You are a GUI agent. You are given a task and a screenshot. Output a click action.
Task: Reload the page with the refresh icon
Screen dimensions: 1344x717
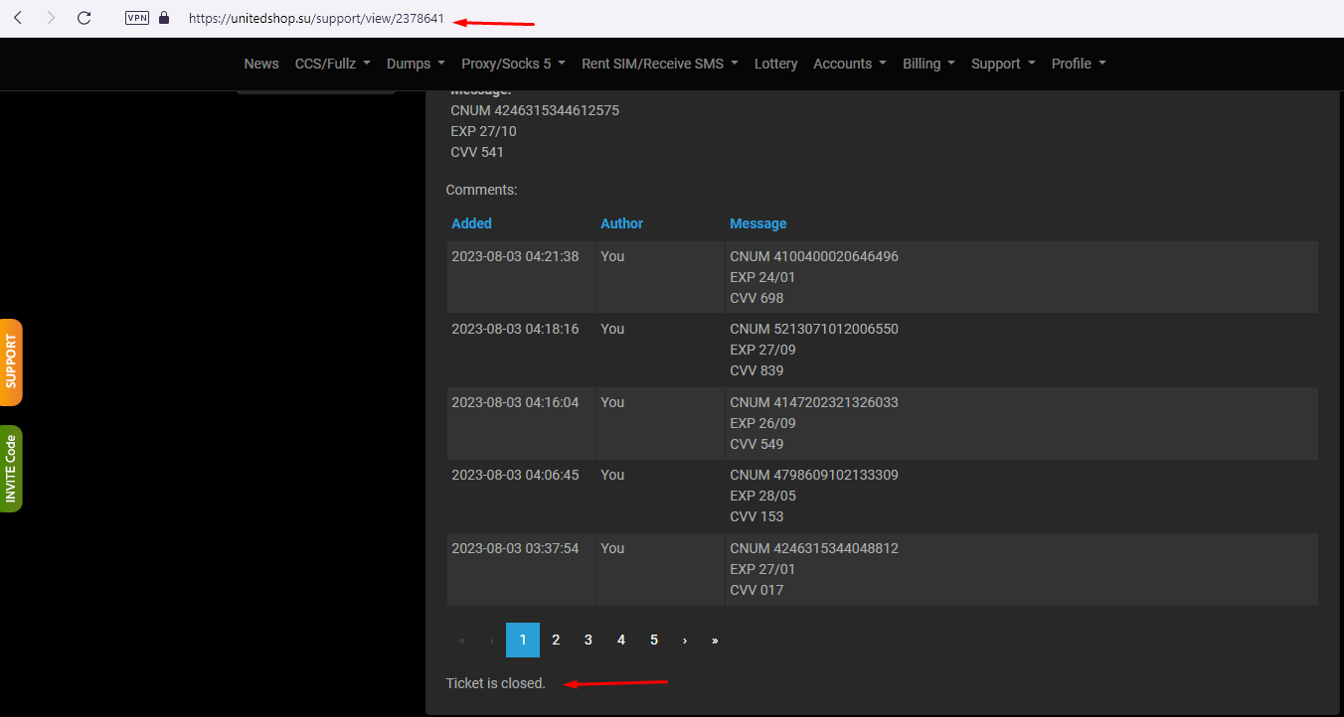pyautogui.click(x=84, y=18)
